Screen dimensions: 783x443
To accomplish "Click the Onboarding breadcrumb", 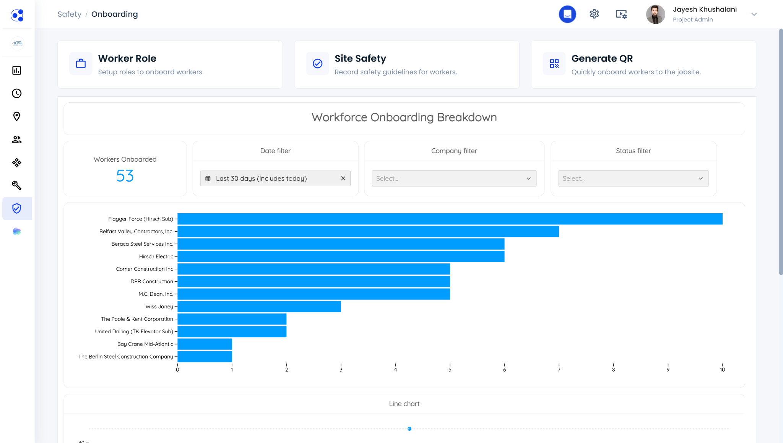I will click(x=115, y=14).
